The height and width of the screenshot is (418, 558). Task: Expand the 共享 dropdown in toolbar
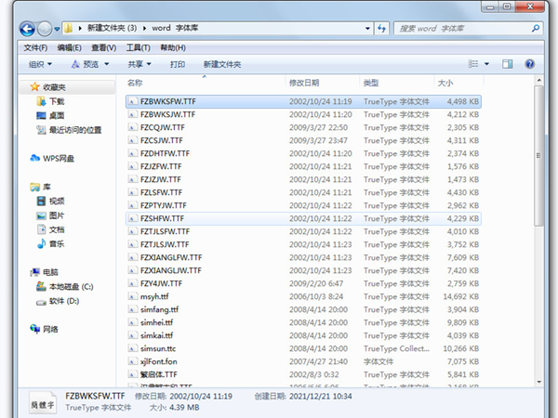(139, 64)
